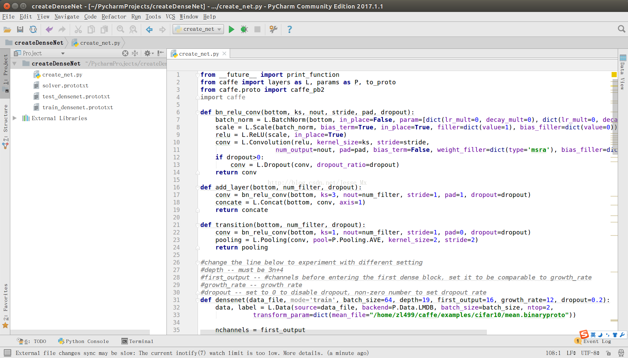Viewport: 628px width, 358px height.
Task: Click the Favorites side tab
Action: (5, 305)
